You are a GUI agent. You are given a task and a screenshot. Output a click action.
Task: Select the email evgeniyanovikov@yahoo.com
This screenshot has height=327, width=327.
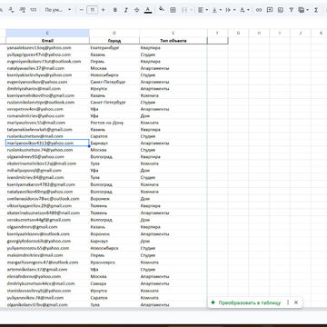[x=47, y=82]
